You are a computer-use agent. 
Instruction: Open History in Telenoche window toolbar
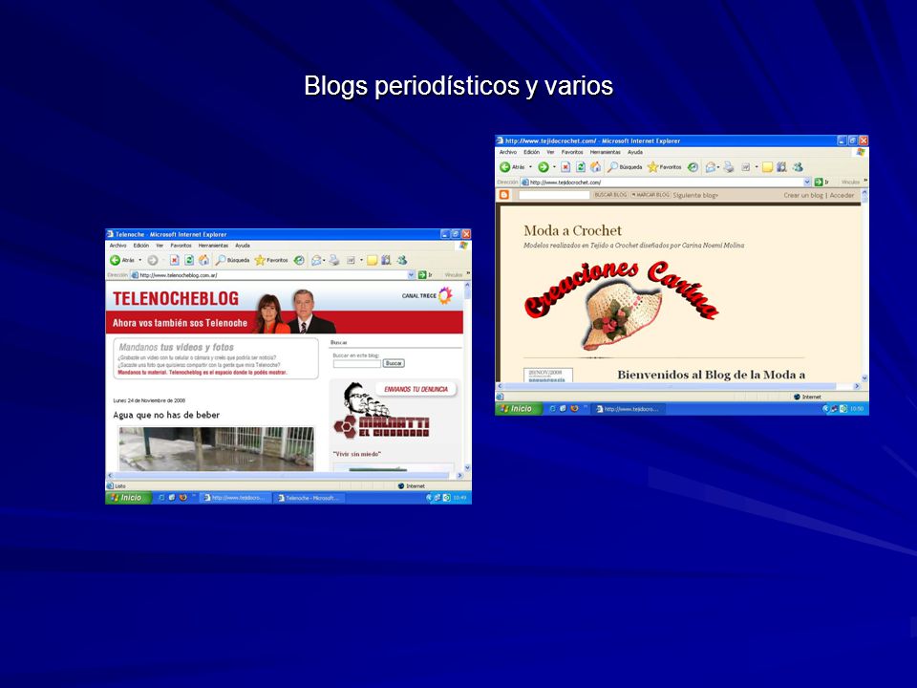click(299, 260)
